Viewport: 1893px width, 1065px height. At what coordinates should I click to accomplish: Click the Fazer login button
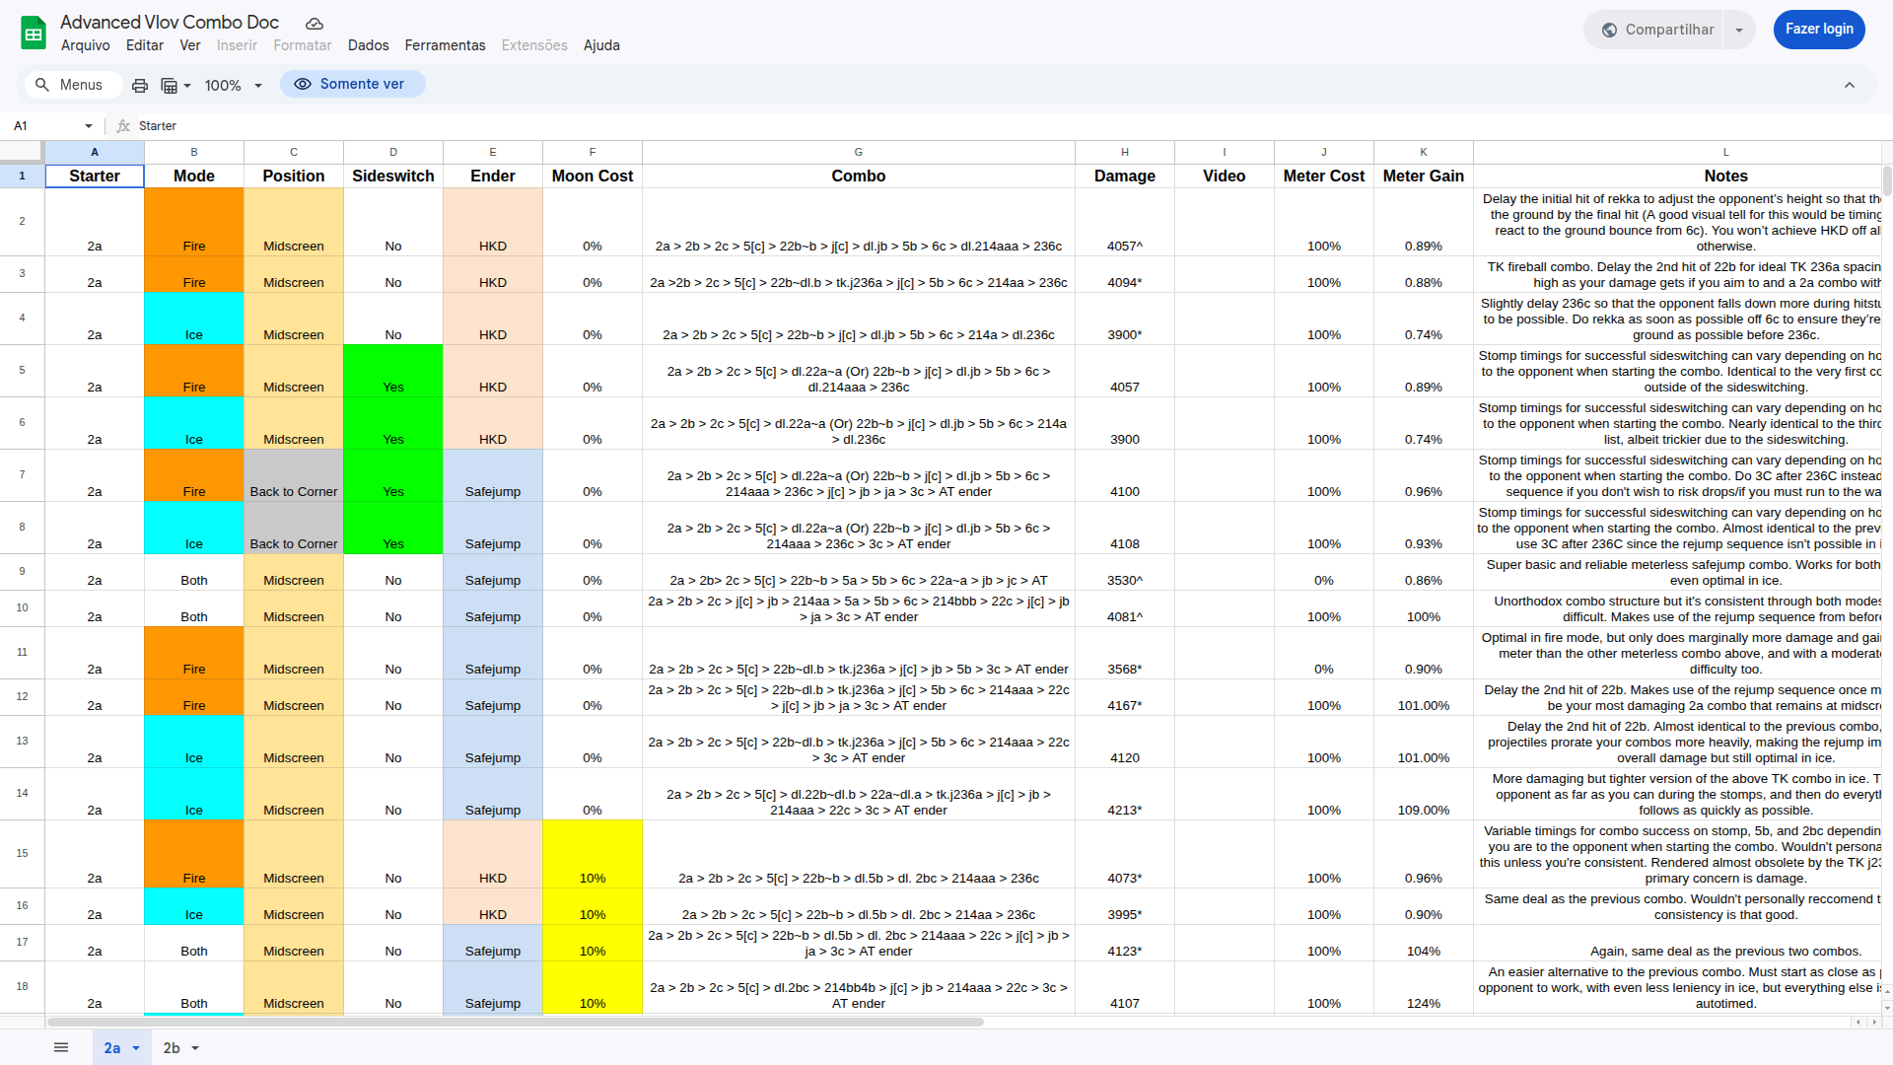point(1818,30)
